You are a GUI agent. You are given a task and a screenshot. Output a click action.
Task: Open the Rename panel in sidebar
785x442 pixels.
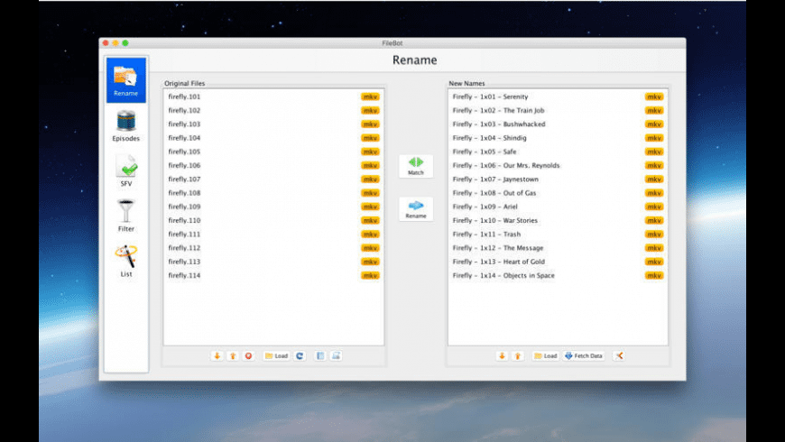click(126, 80)
